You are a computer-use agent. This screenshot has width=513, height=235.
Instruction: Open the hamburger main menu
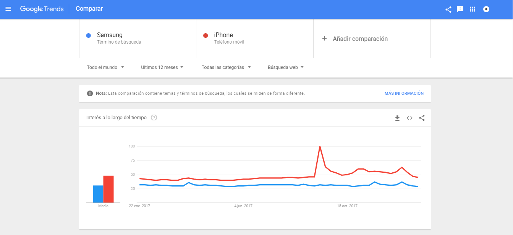(x=8, y=9)
